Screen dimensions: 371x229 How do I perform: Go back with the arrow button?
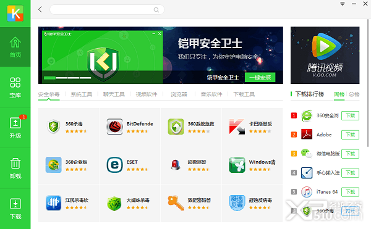[40, 9]
